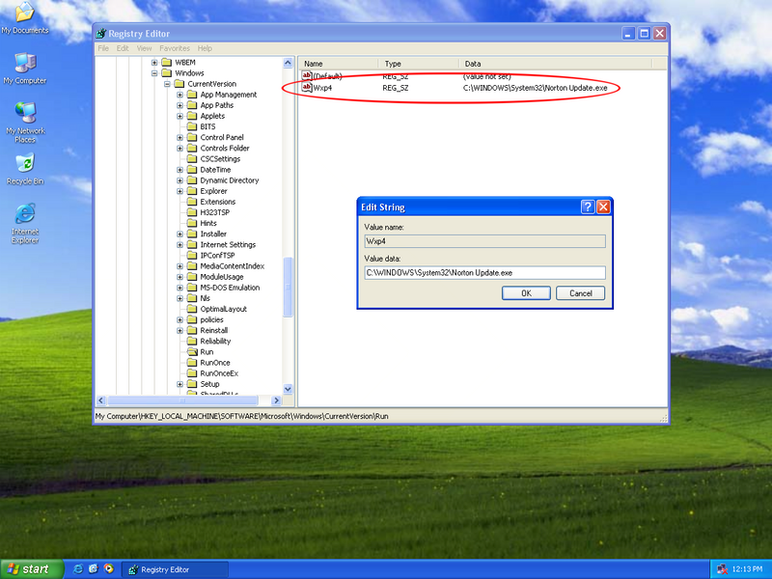Click the Value name field
The image size is (772, 579).
pyautogui.click(x=485, y=241)
